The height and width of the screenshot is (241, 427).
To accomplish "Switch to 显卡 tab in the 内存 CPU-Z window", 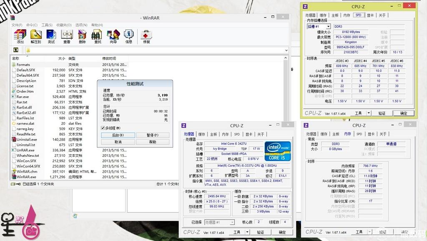I will (371, 134).
